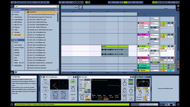Toggle Overdrive device activator
The height and width of the screenshot is (107, 190).
coord(137,77)
